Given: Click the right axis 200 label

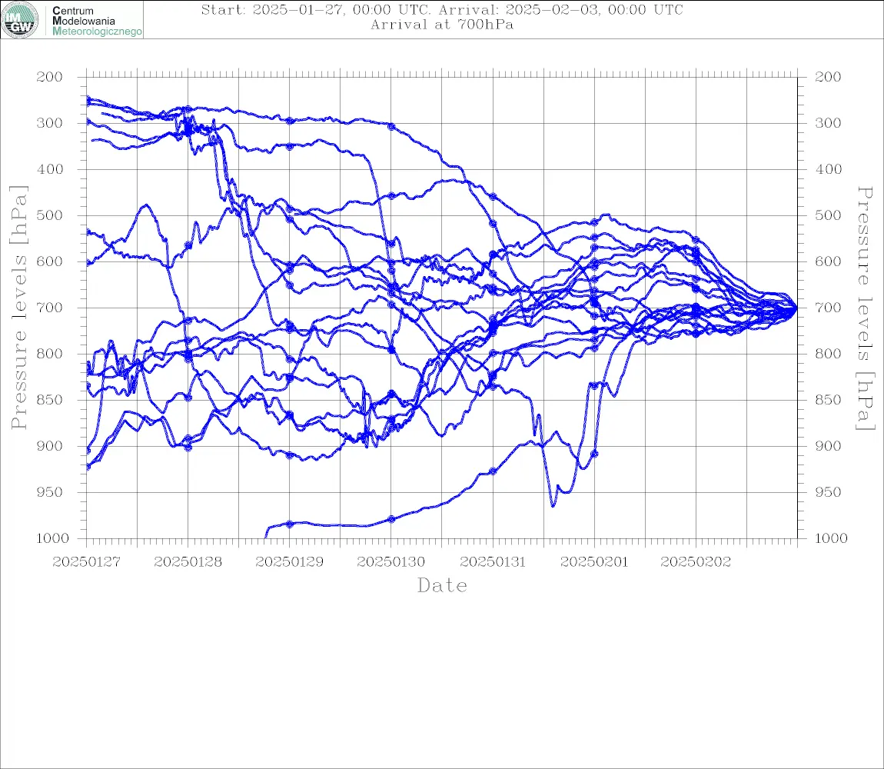Looking at the screenshot, I should click(828, 77).
